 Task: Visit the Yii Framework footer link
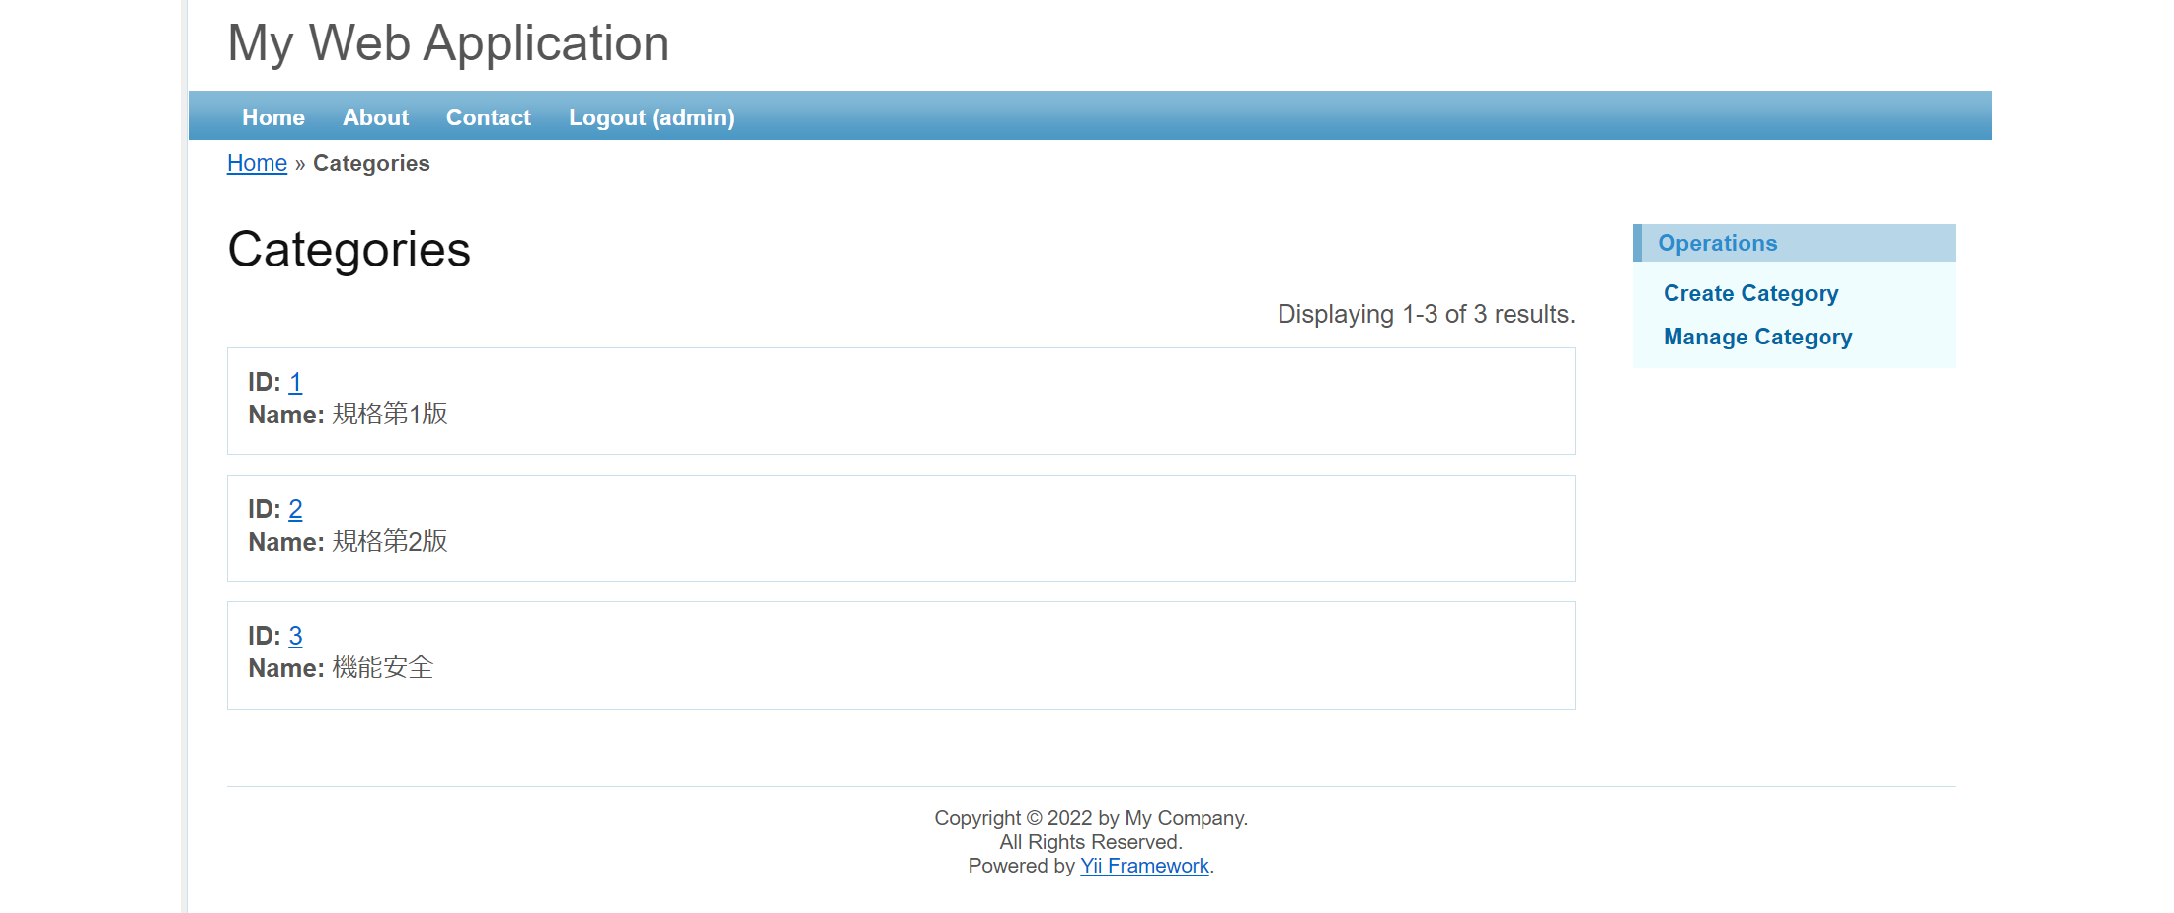click(1143, 866)
